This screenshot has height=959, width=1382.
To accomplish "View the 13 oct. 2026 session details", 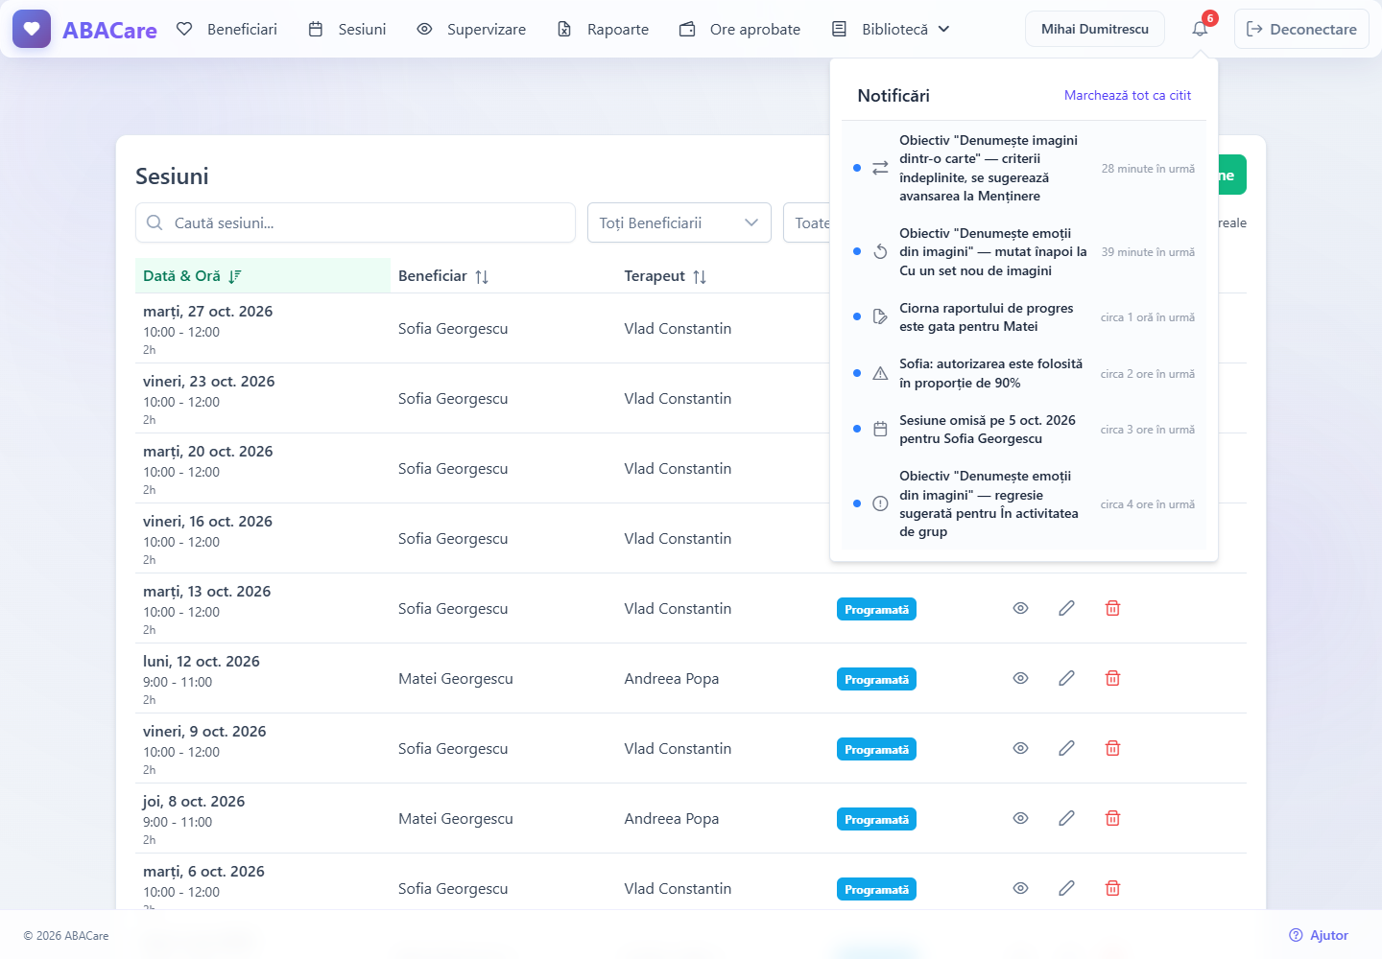I will point(1020,608).
